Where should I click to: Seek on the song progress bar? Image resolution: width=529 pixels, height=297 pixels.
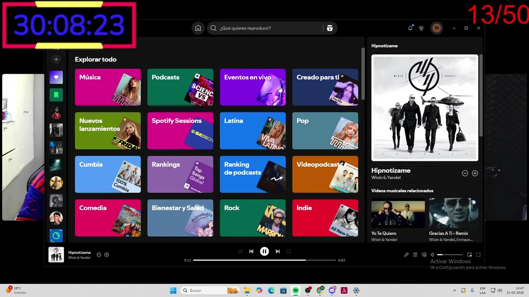coord(264,260)
